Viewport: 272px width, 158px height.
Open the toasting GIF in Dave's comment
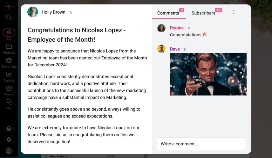pyautogui.click(x=208, y=74)
